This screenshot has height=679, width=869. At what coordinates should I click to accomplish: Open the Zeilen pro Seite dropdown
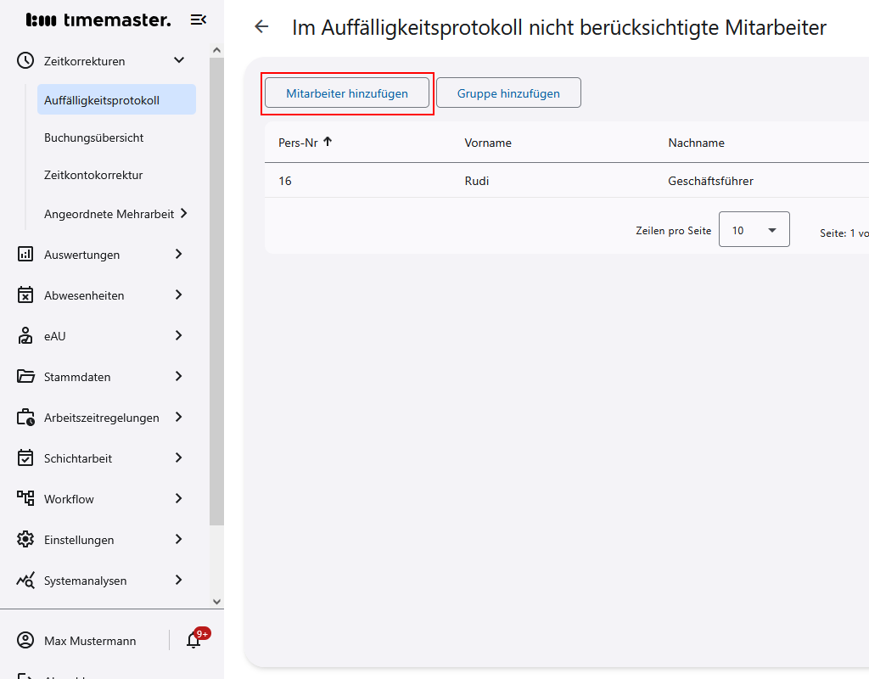click(754, 229)
